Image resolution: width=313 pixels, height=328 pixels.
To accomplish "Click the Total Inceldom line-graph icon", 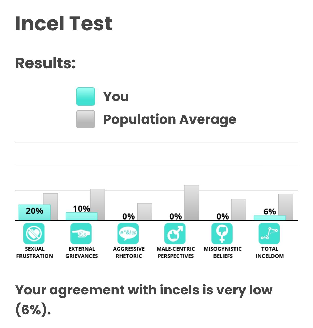I will (269, 233).
